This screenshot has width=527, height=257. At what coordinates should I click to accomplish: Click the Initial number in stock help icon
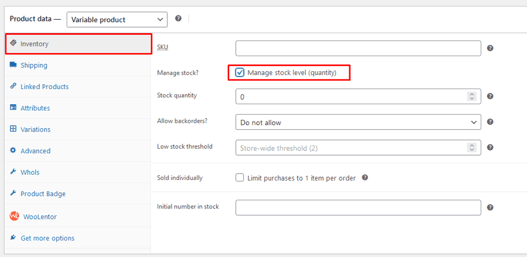[x=490, y=207]
